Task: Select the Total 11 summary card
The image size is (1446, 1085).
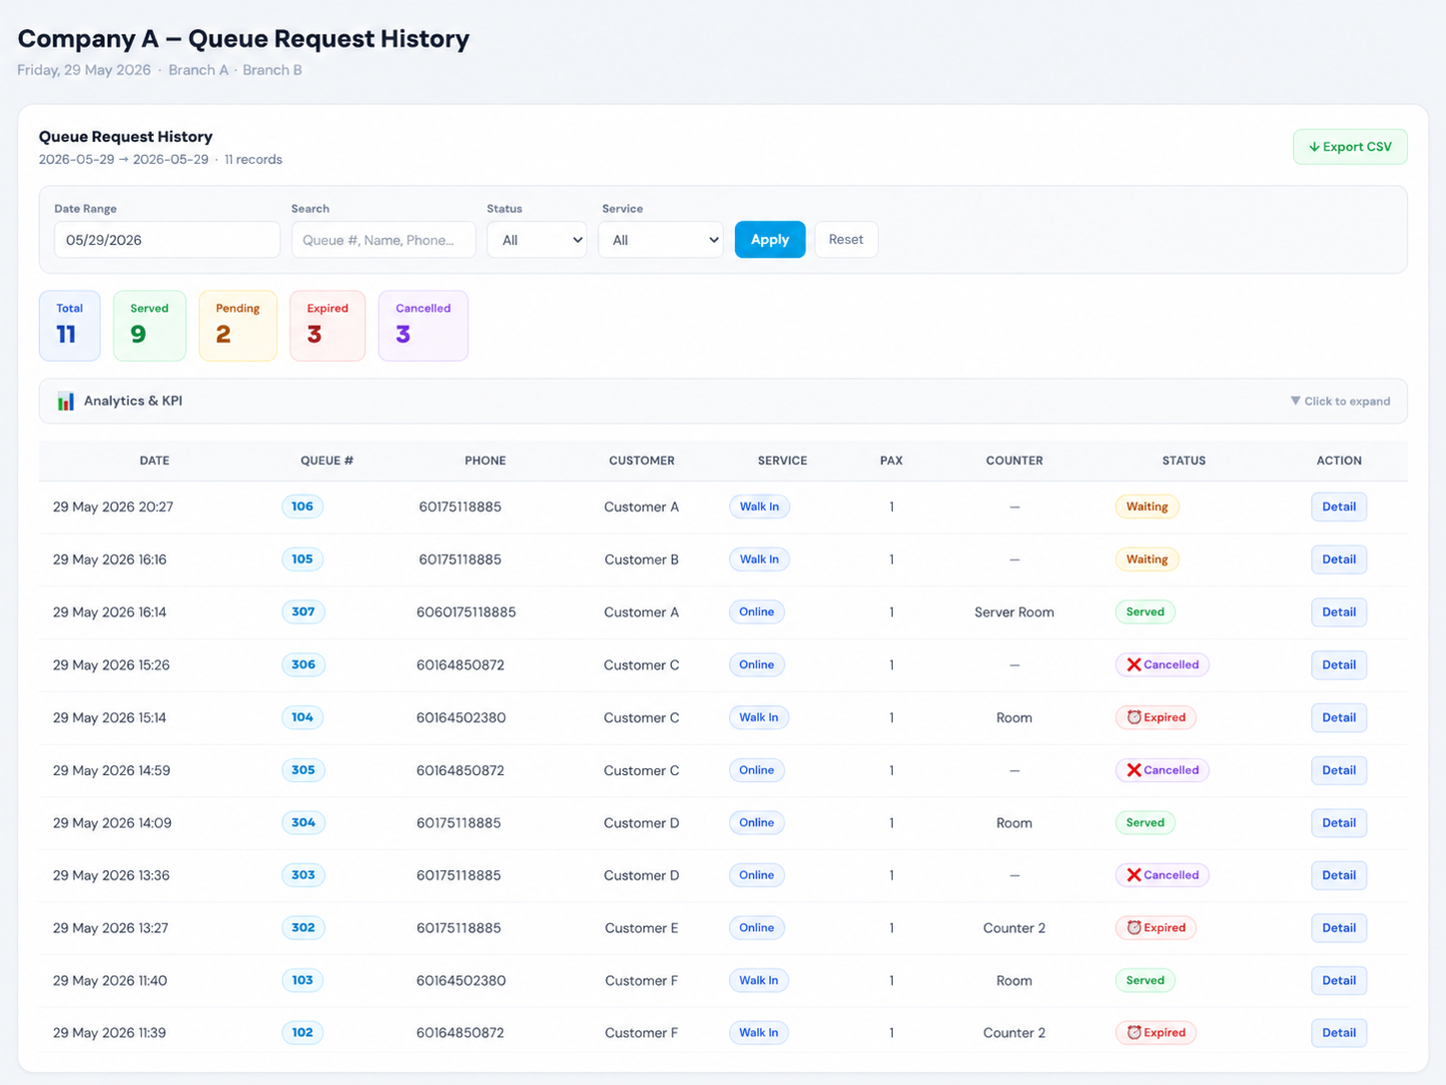Action: point(70,326)
